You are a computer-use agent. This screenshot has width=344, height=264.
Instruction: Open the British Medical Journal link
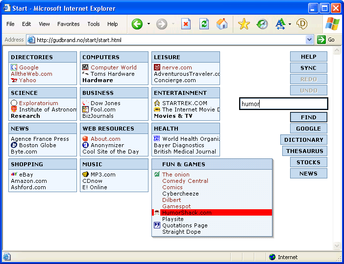185,152
